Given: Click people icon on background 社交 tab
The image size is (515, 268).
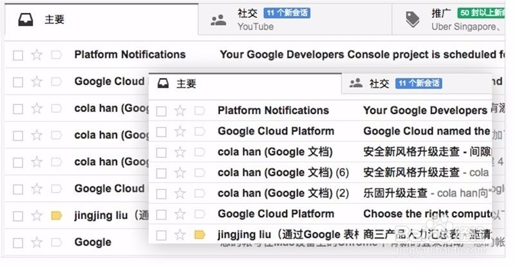Looking at the screenshot, I should pos(218,20).
